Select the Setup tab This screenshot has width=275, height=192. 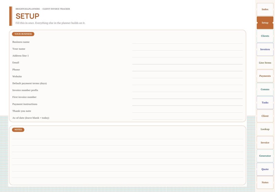[265, 23]
